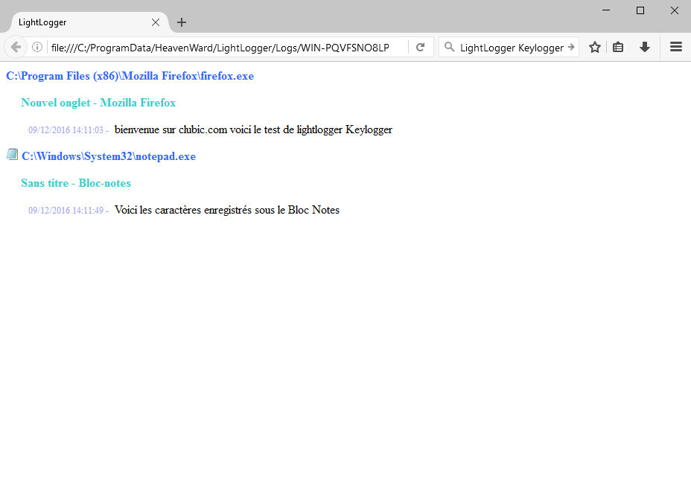691x477 pixels.
Task: Toggle the bookmark star for this page
Action: tap(594, 47)
